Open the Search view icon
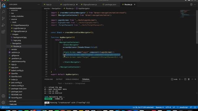This screenshot has height=111, width=198. pos(3,12)
